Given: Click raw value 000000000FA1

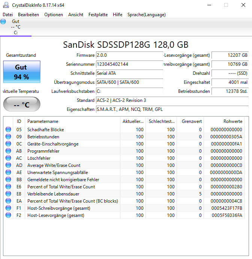Looking at the screenshot, I should pyautogui.click(x=226, y=144).
